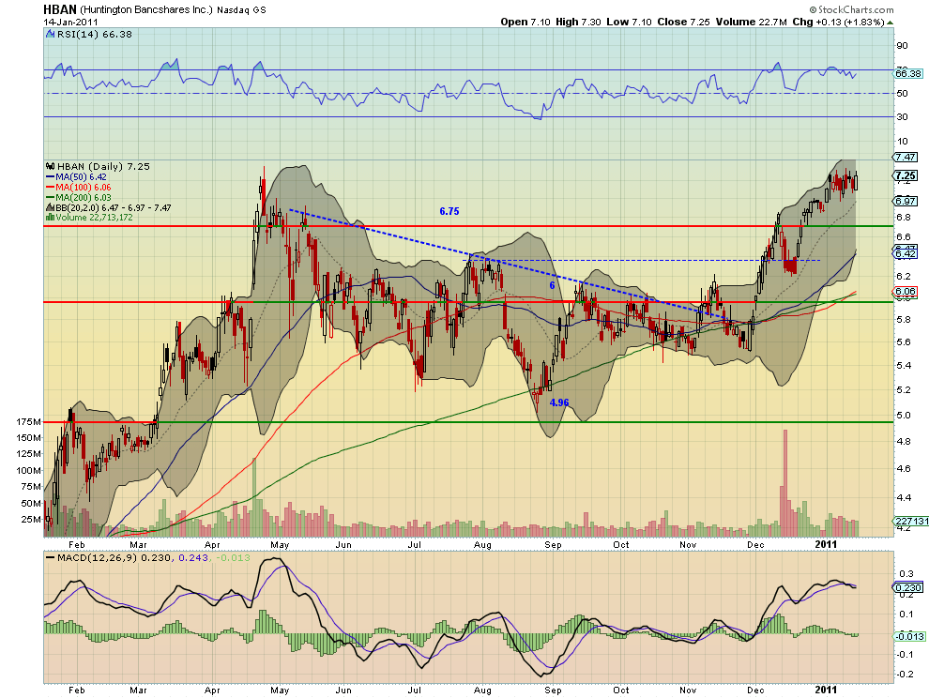
Task: Click the 175M volume axis label
Action: [29, 422]
